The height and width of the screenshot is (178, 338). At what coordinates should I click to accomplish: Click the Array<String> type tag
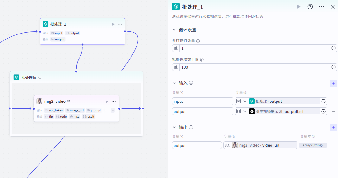point(313,145)
